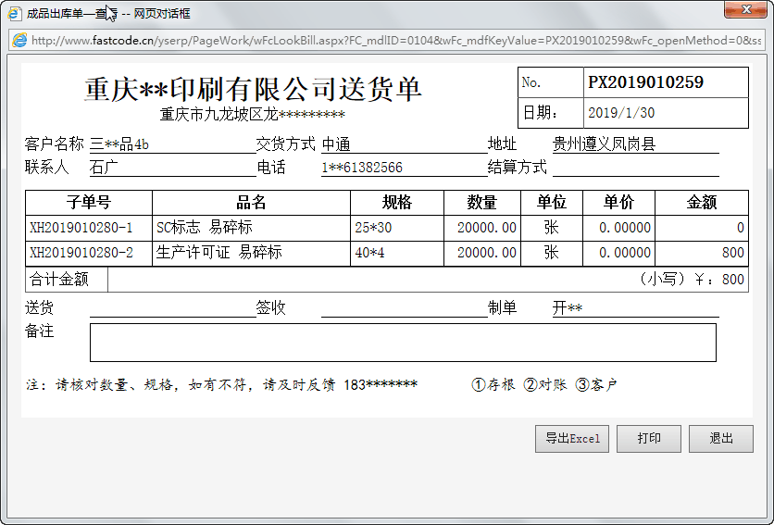
Task: Click the 子单号 column header
Action: (89, 203)
